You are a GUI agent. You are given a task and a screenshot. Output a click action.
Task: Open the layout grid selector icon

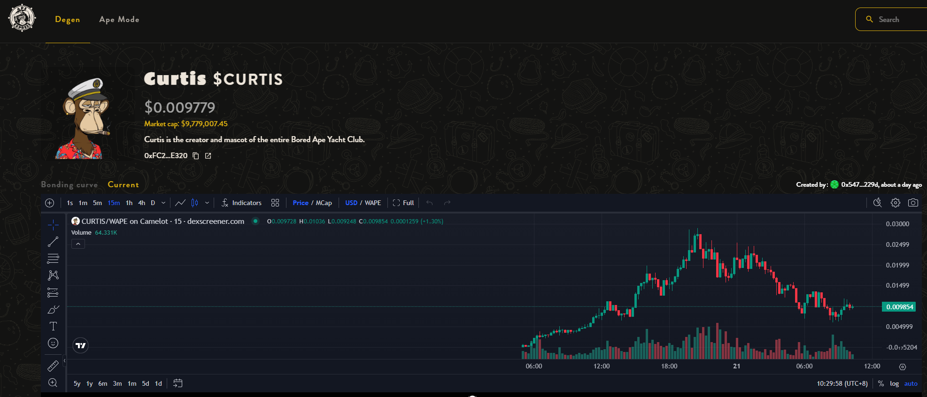click(275, 203)
